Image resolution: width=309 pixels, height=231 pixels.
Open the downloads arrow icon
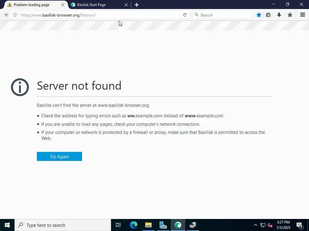pos(279,15)
